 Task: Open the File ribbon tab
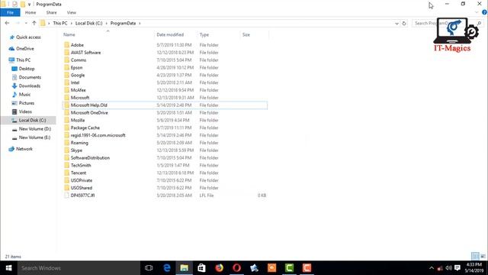10,12
